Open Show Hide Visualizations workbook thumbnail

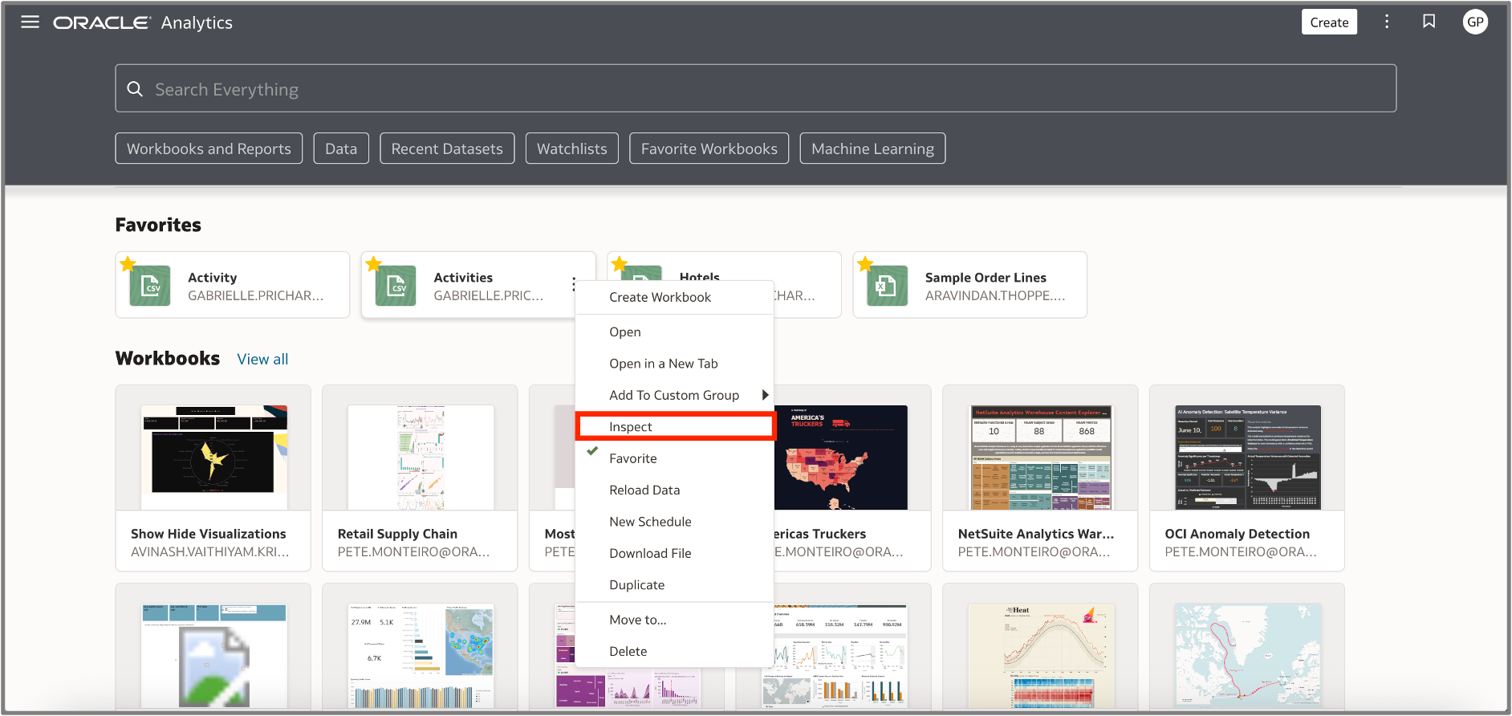tap(213, 457)
